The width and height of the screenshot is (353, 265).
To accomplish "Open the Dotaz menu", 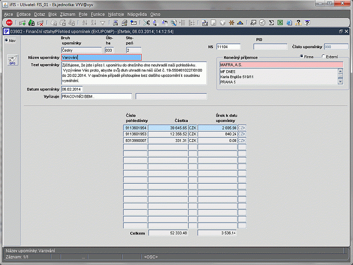I will (39, 15).
